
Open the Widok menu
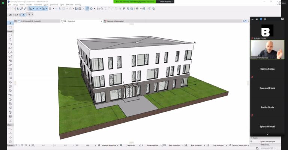pyautogui.click(x=22, y=4)
